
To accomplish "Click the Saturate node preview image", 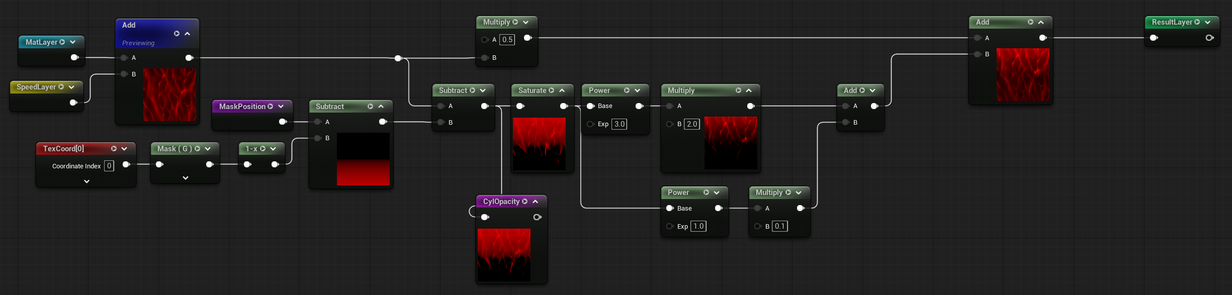I will (539, 144).
